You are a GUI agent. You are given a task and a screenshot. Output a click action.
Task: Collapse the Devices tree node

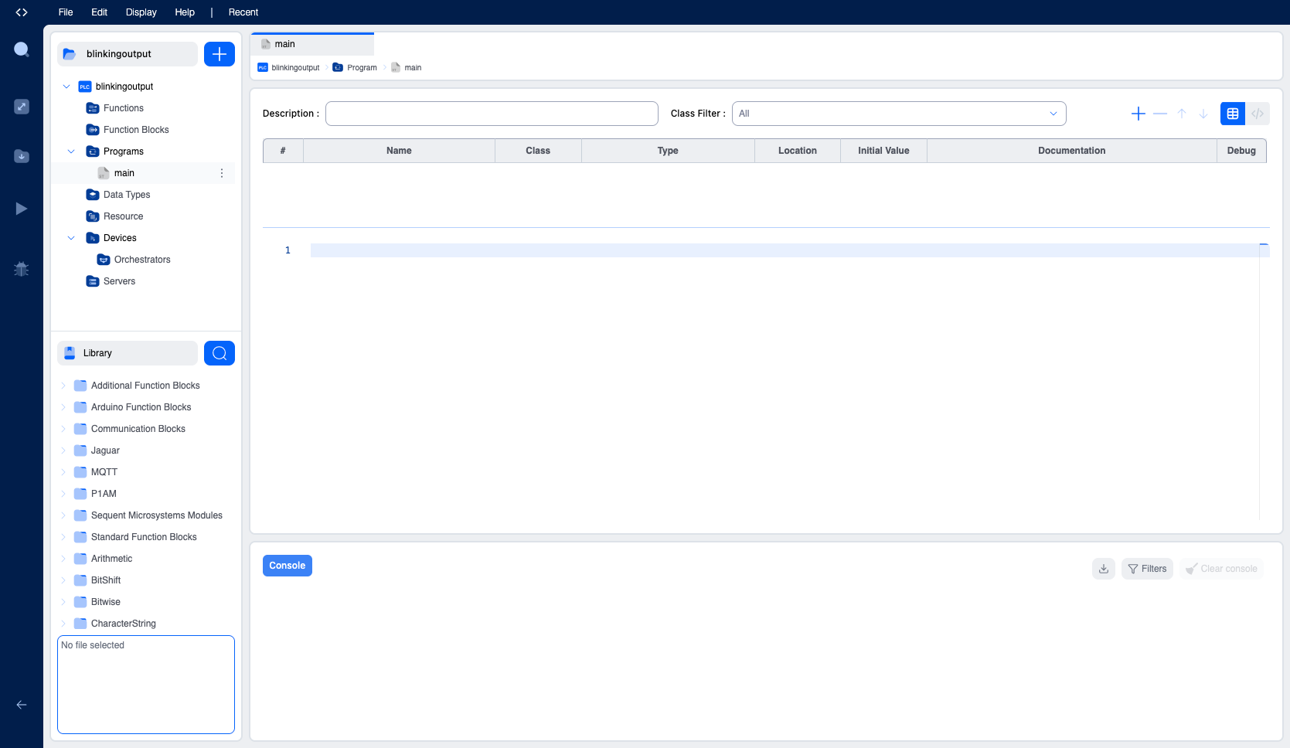point(71,238)
